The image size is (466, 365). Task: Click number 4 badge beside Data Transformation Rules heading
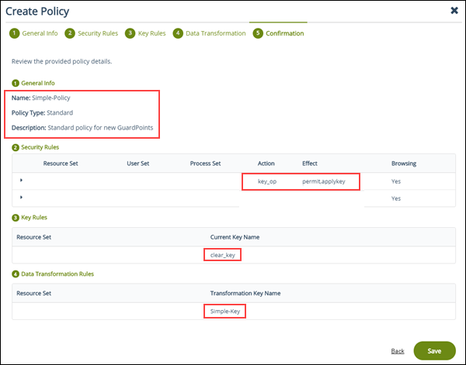[x=15, y=274]
